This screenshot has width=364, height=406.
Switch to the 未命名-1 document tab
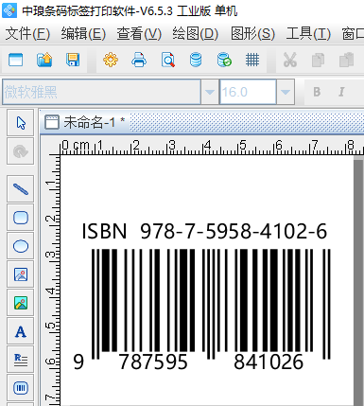pyautogui.click(x=85, y=122)
